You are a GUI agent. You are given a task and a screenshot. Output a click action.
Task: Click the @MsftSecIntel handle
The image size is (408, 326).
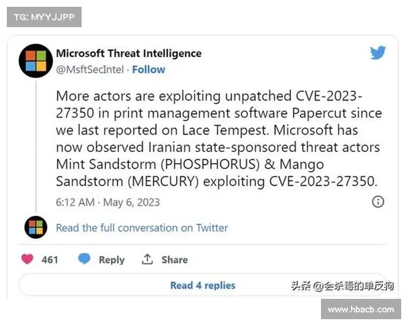click(90, 69)
